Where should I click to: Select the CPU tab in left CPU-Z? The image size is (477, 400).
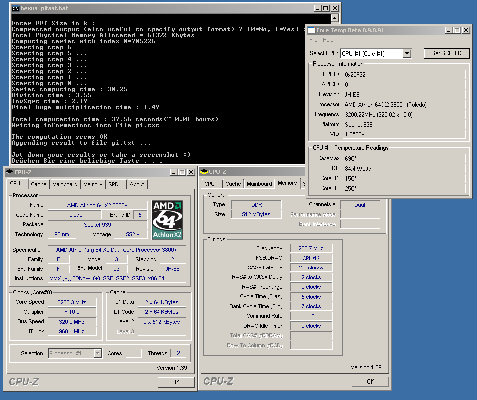pos(15,184)
